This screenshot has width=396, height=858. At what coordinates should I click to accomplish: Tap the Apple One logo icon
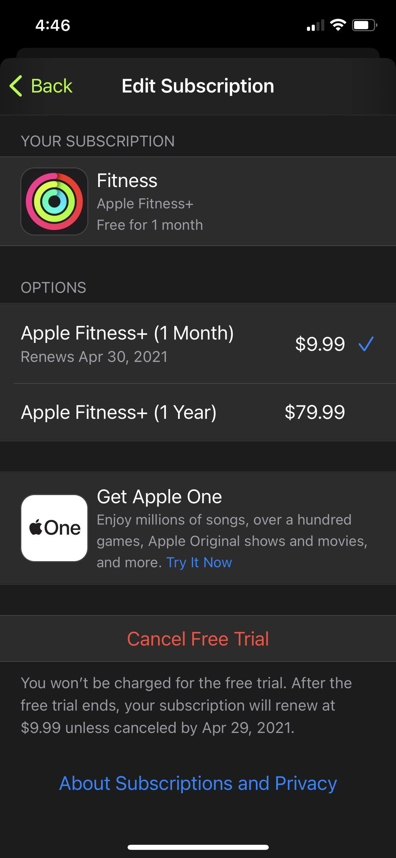pyautogui.click(x=54, y=528)
